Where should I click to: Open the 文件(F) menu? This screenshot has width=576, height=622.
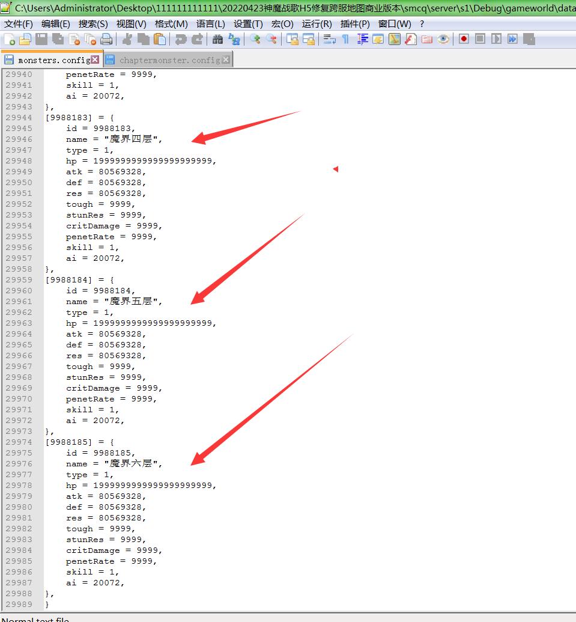point(19,24)
